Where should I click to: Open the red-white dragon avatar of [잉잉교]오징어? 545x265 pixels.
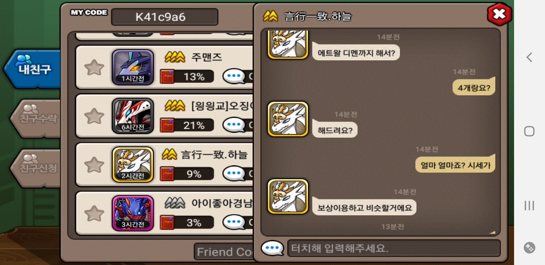tap(133, 116)
